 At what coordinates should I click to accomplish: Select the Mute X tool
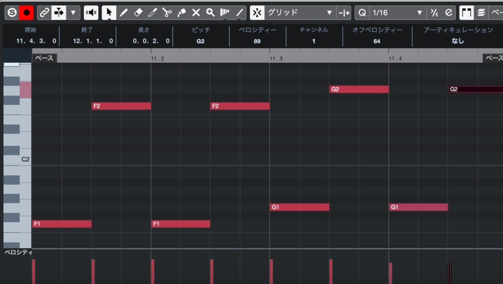coord(196,12)
